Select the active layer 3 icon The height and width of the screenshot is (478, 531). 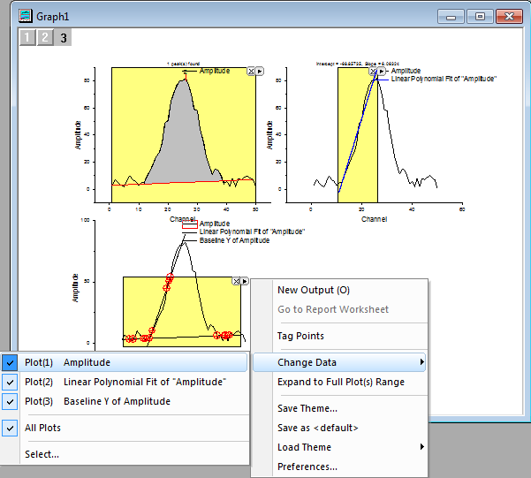point(64,37)
